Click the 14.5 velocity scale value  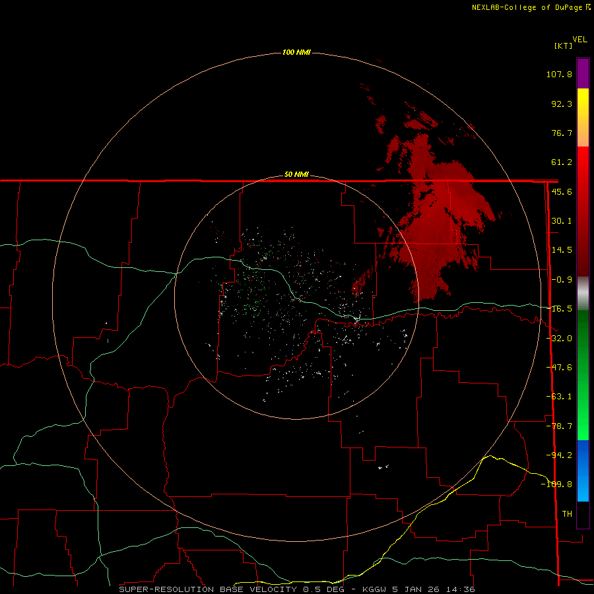[x=562, y=250]
